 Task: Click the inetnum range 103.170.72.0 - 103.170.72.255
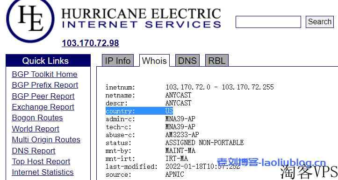coord(220,87)
